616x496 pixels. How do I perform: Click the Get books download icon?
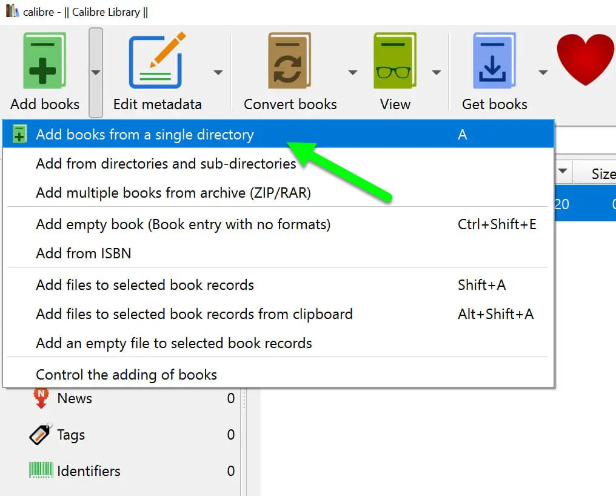point(494,62)
